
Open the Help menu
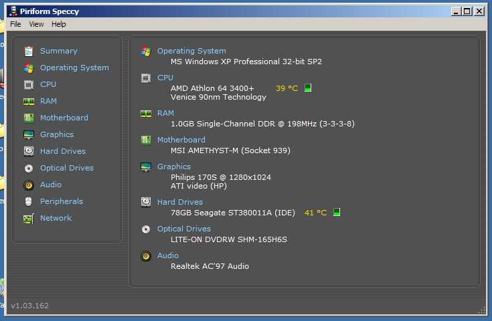click(x=59, y=24)
